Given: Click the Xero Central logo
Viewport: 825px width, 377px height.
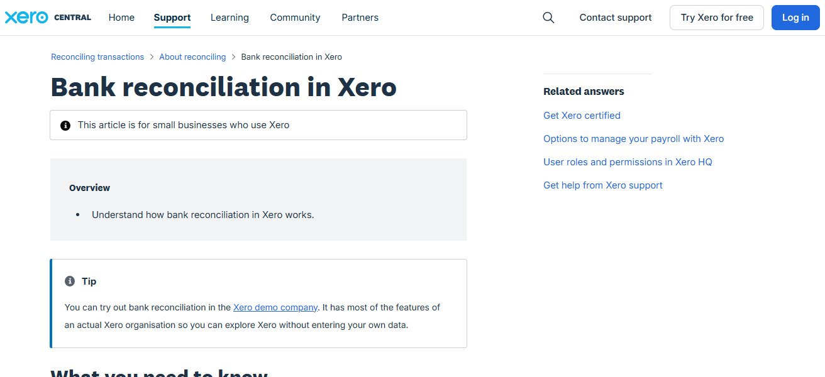Looking at the screenshot, I should pos(47,17).
